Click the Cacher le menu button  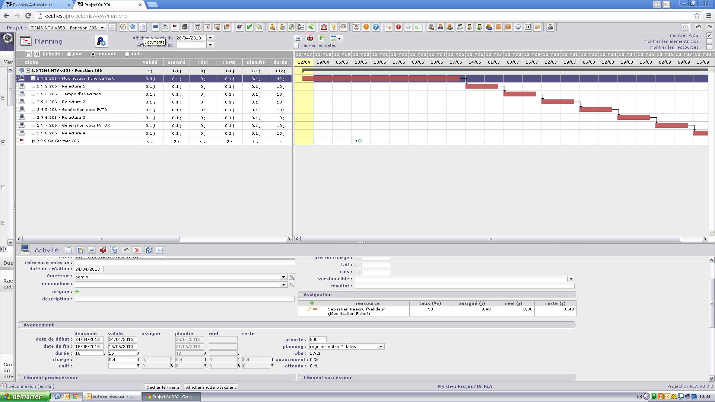(162, 387)
